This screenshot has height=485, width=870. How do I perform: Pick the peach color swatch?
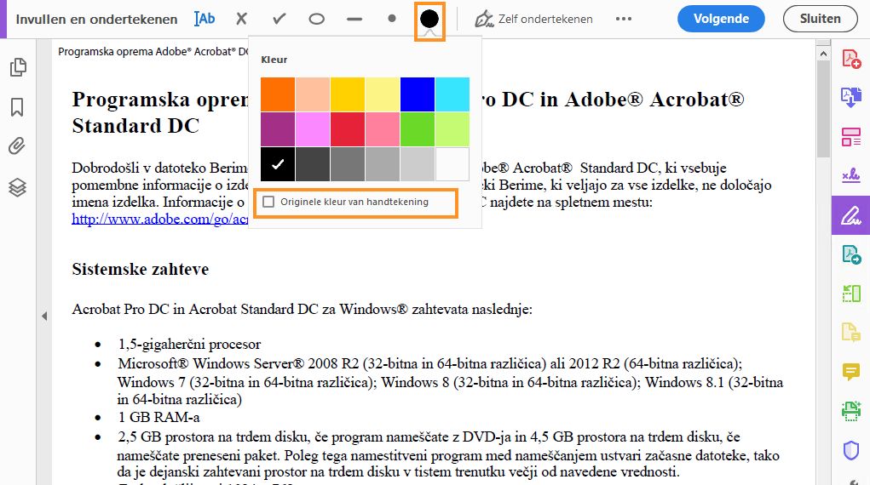pos(313,94)
